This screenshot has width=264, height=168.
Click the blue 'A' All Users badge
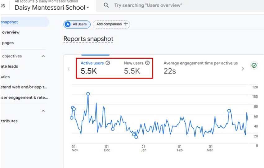(x=68, y=24)
